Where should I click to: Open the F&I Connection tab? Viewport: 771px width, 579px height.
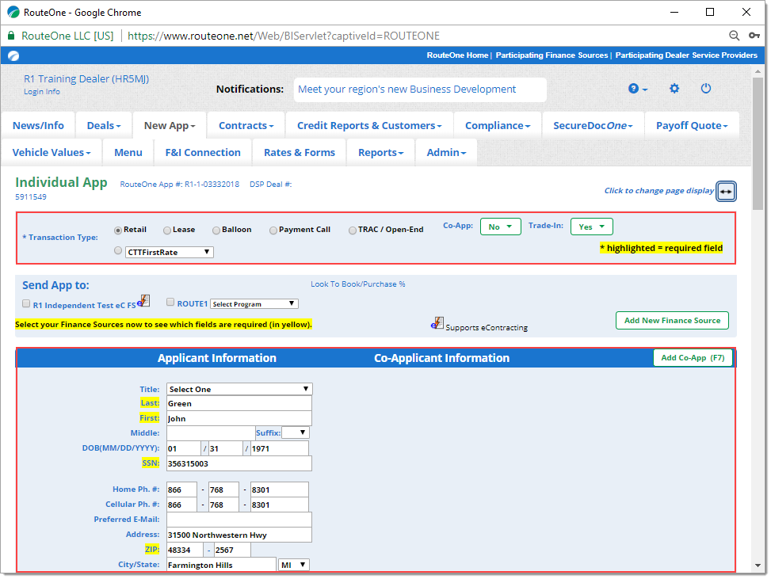click(203, 153)
